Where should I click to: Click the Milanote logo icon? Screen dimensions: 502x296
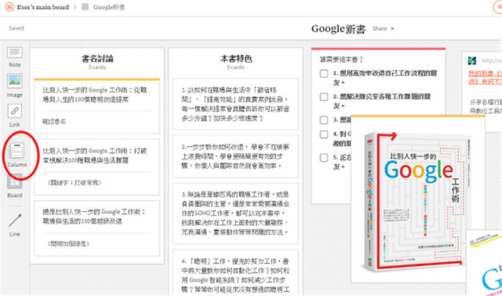click(x=10, y=7)
